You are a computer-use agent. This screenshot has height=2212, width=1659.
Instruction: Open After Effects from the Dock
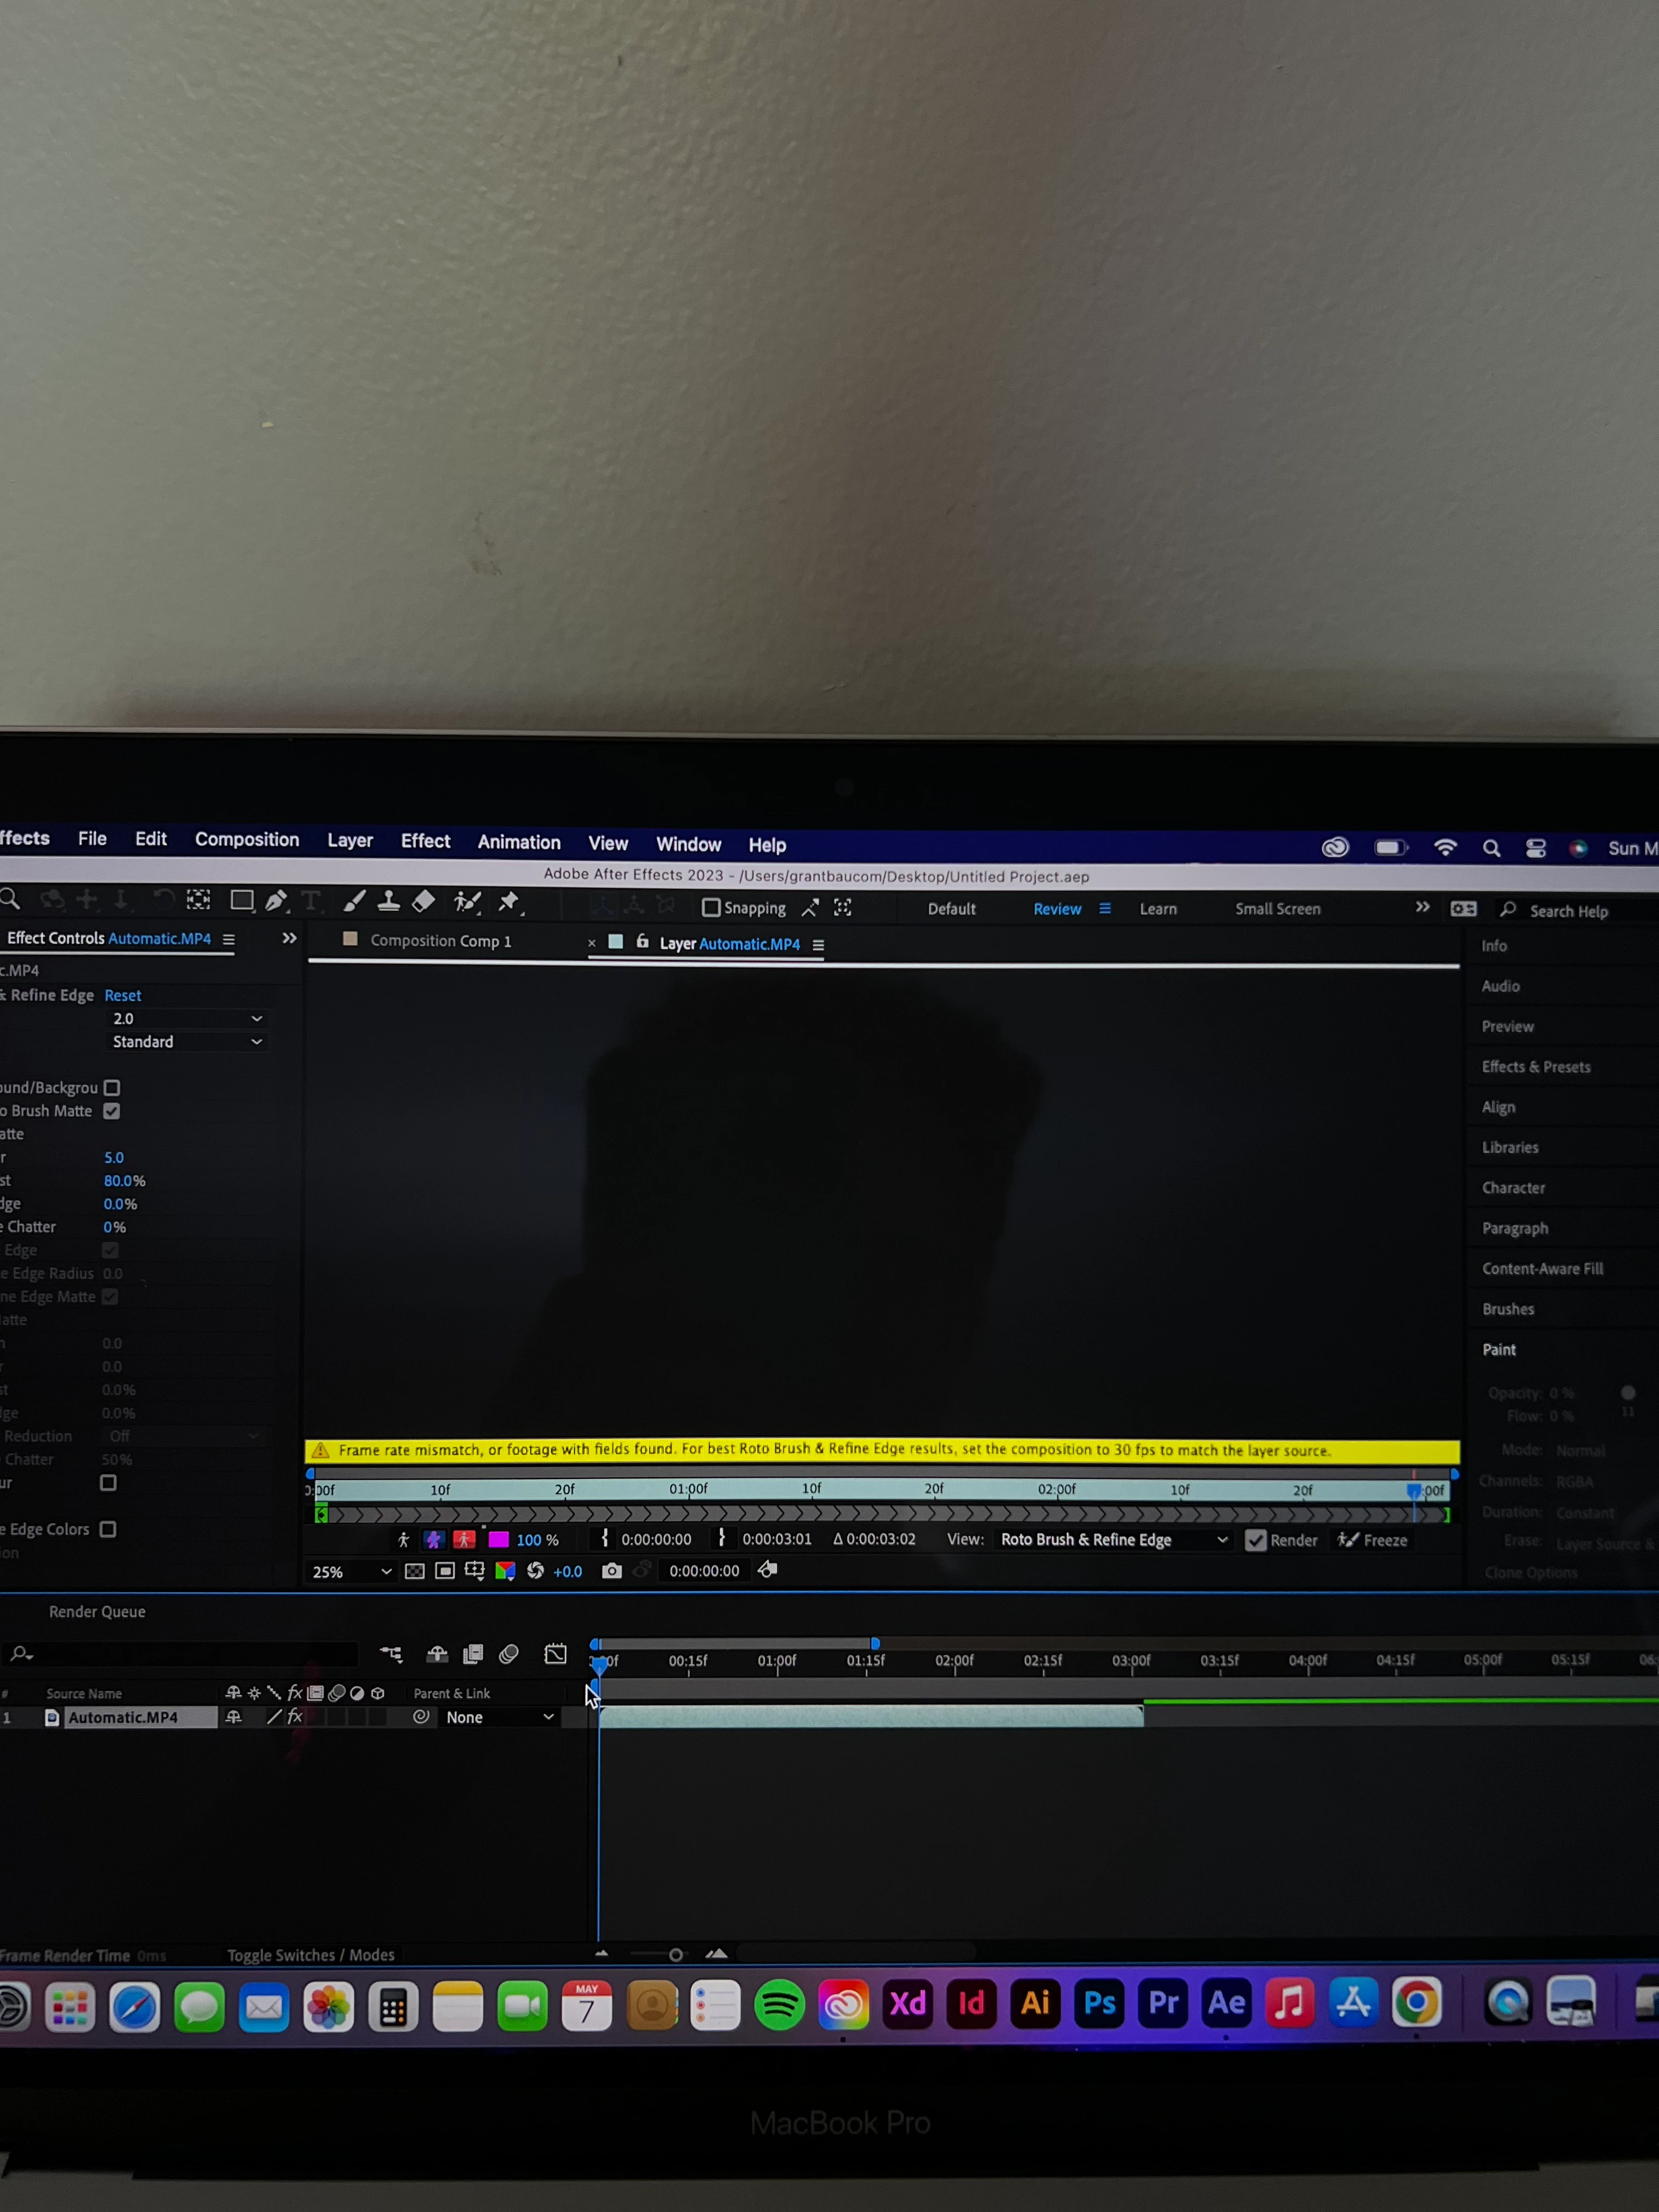tap(1227, 2003)
